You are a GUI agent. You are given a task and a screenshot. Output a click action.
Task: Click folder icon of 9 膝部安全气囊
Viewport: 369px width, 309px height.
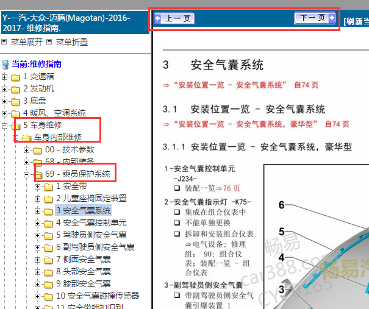[48, 285]
